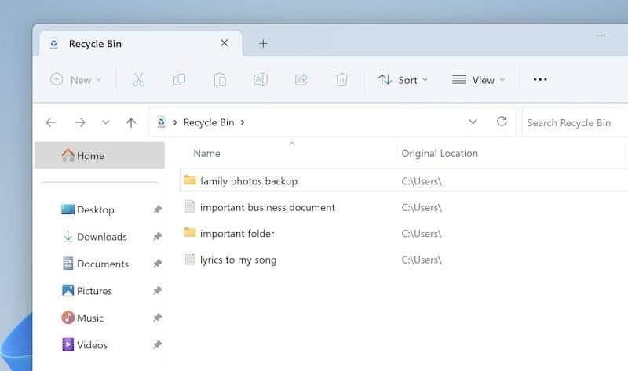Sort by the Original Location column header
Viewport: 628px width, 371px height.
pos(440,153)
